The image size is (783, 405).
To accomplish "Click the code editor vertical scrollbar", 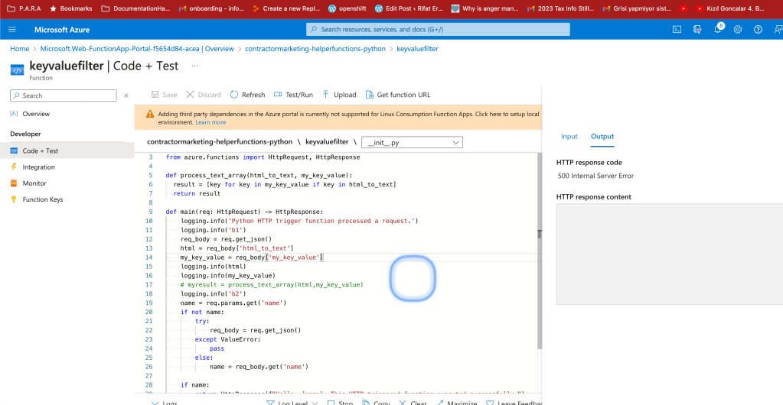I will [x=539, y=251].
